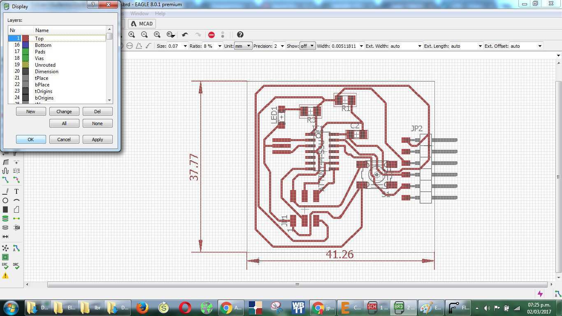This screenshot has height=316, width=562.
Task: Click the Zoom out magnifier icon
Action: pos(144,35)
